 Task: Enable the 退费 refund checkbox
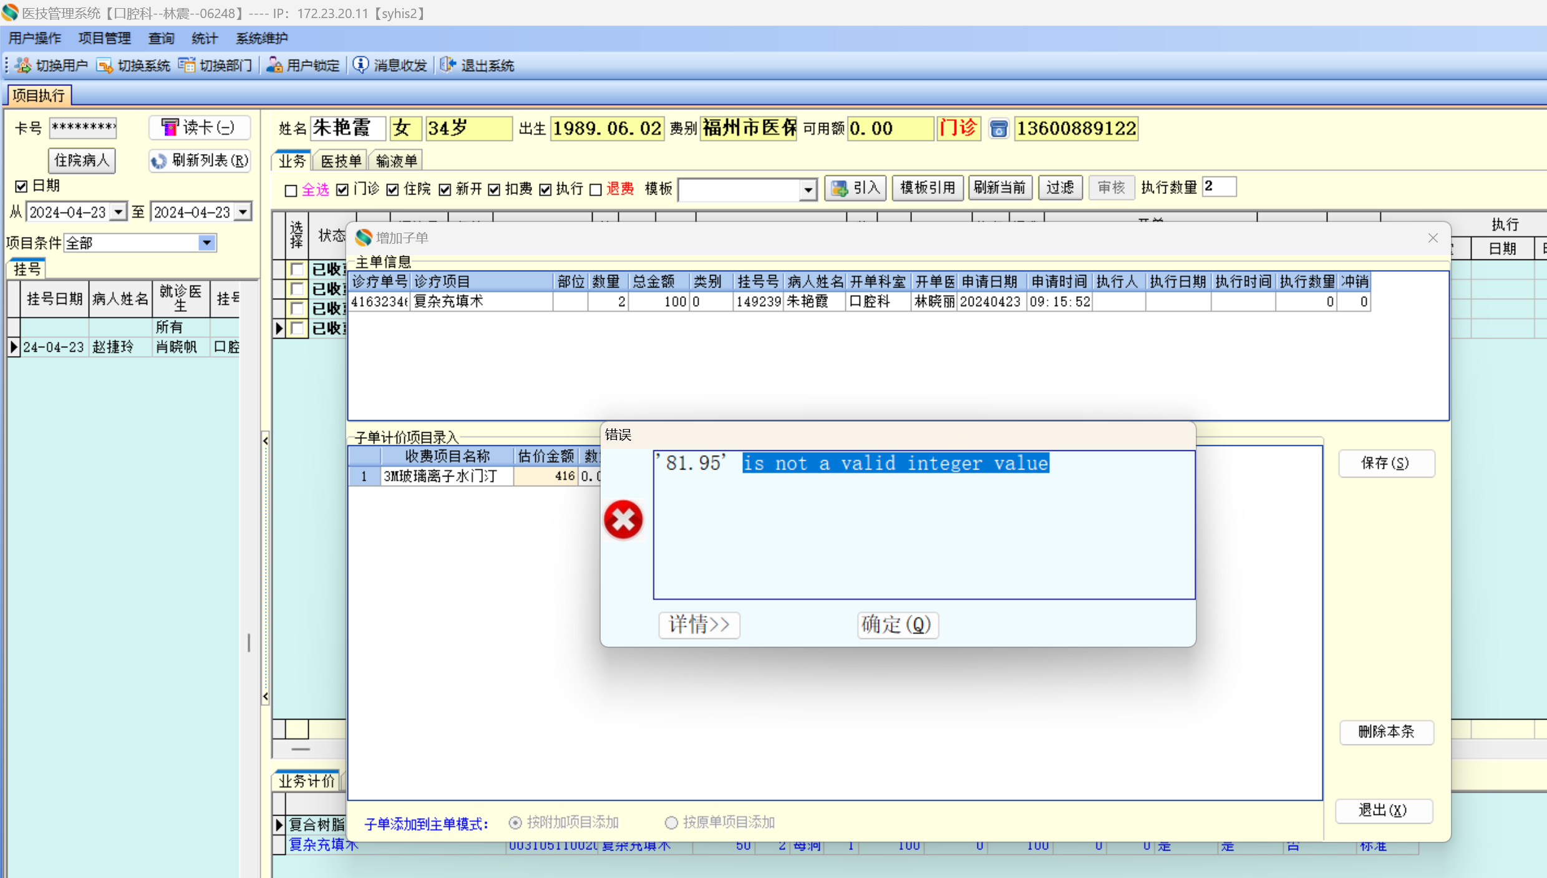(596, 190)
